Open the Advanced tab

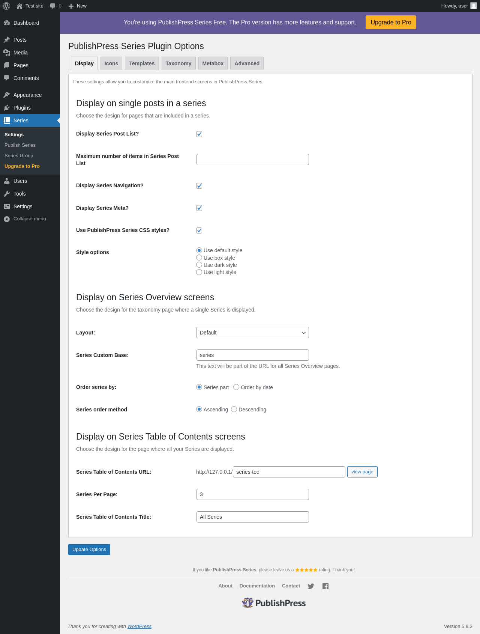247,63
